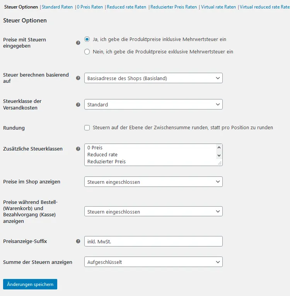Open the 'Basisadresse des Shops' dropdown
This screenshot has height=296, width=290.
154,78
